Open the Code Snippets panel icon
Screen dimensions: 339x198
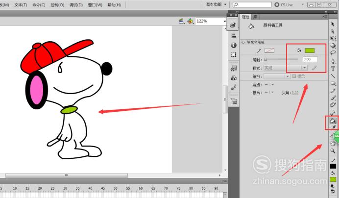click(234, 69)
